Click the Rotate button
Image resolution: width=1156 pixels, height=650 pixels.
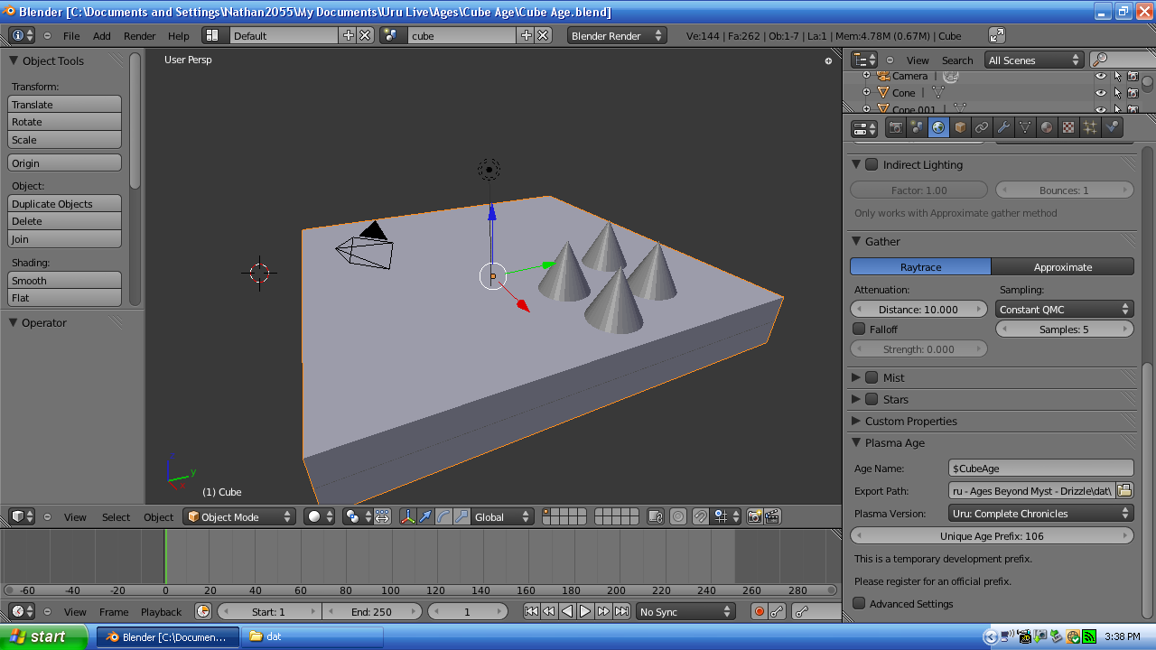(x=64, y=122)
